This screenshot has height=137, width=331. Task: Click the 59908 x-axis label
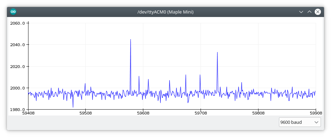(x=316, y=113)
